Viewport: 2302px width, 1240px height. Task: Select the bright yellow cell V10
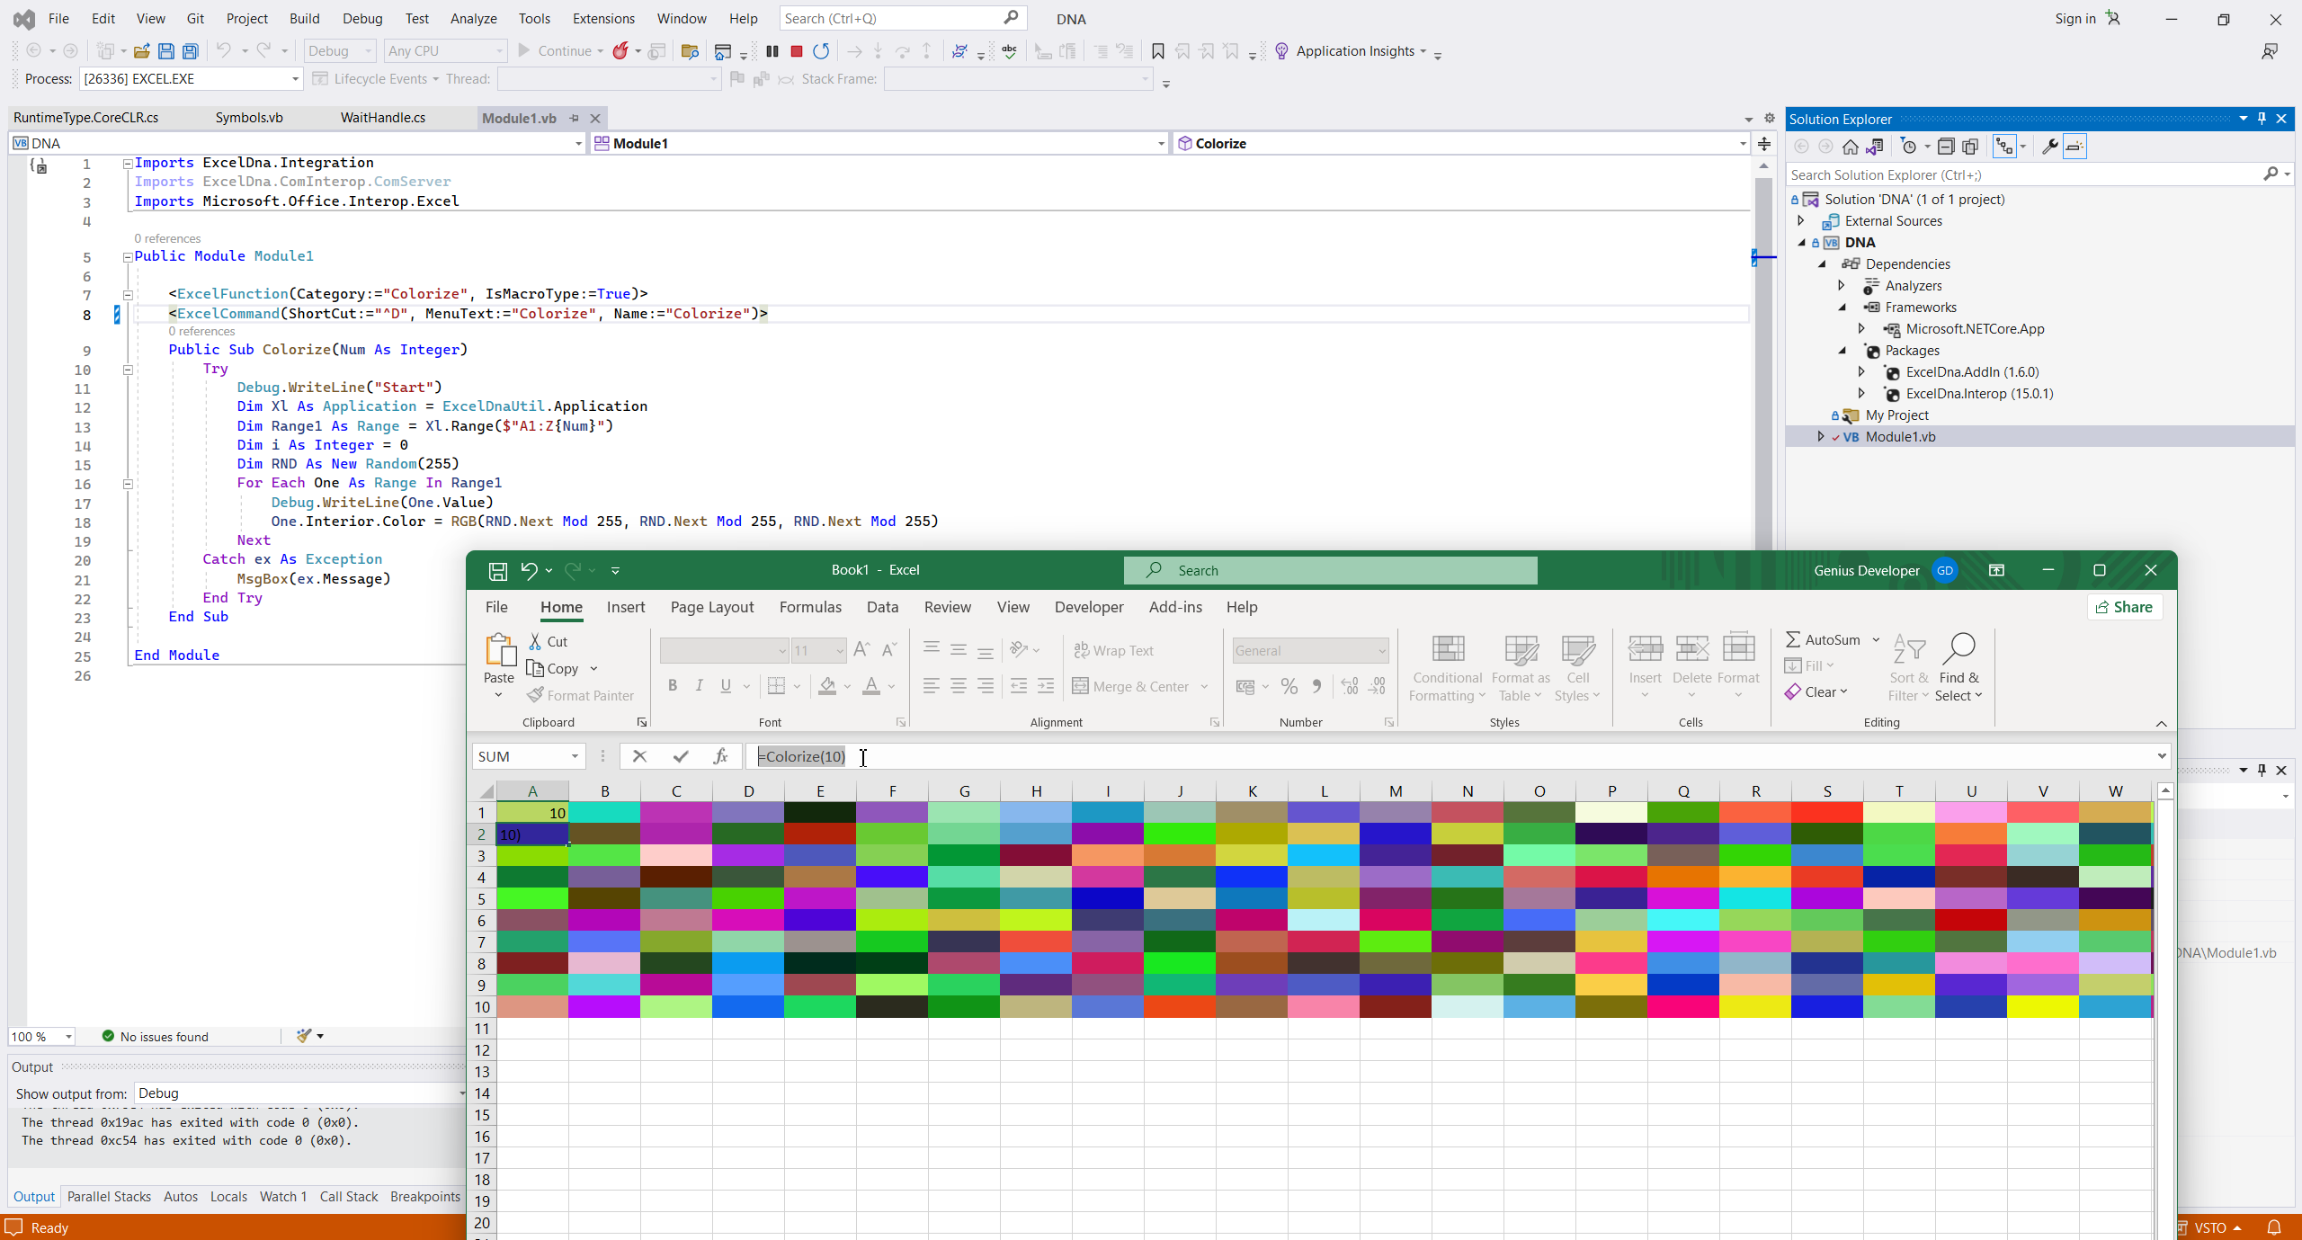pyautogui.click(x=2042, y=1007)
